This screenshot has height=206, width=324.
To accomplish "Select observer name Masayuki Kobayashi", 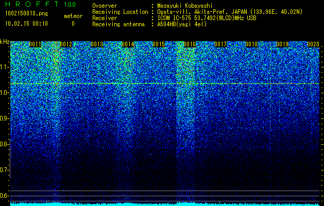I will point(185,6).
